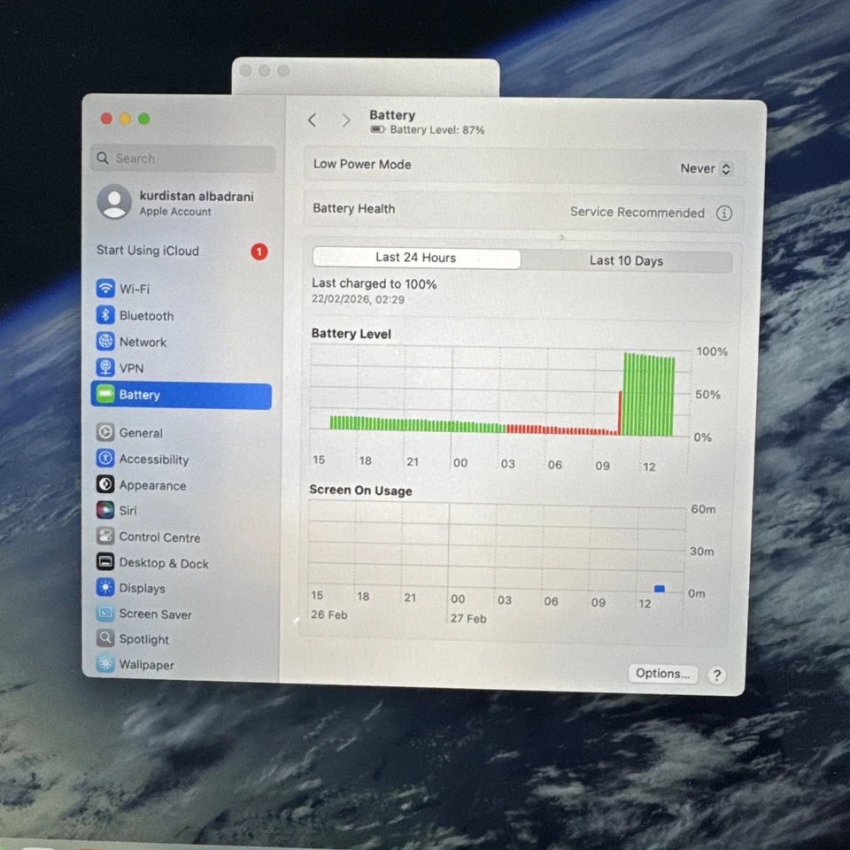The width and height of the screenshot is (850, 850).
Task: Select the Bluetooth label in the sidebar
Action: point(146,315)
